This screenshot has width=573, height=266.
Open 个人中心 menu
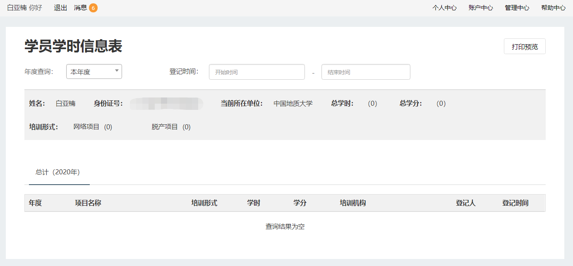coord(444,8)
